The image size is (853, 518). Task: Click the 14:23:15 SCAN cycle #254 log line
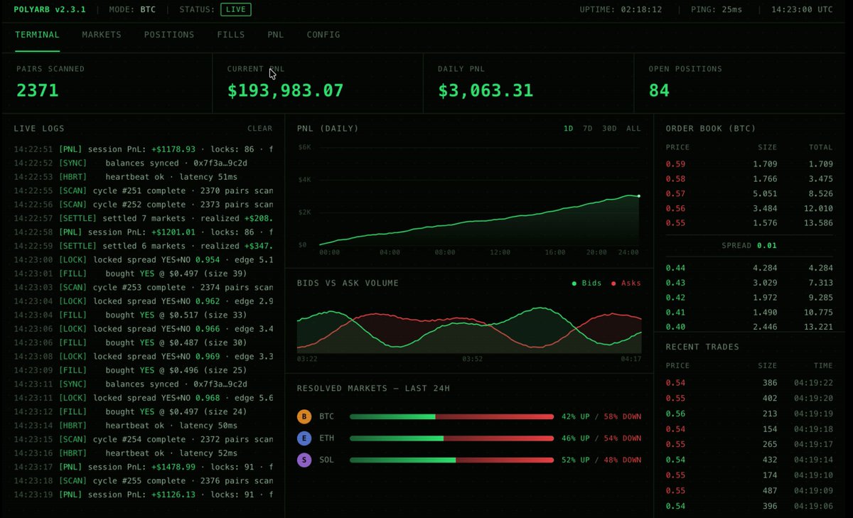143,439
